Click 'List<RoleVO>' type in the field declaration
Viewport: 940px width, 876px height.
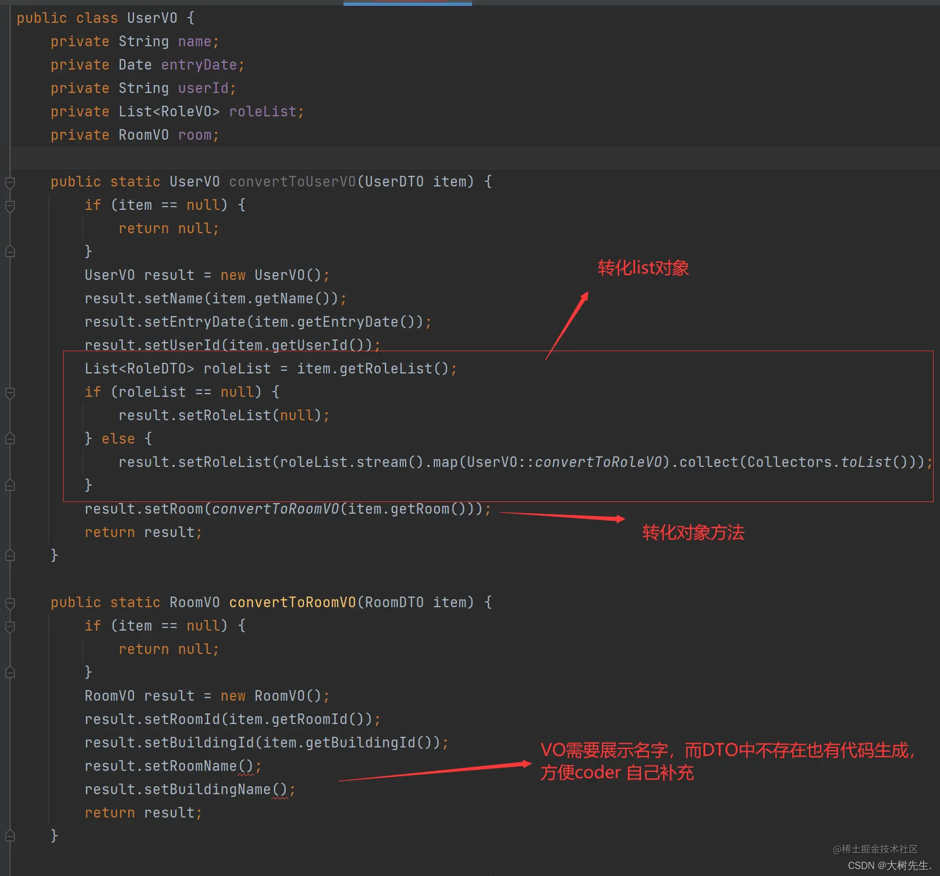[x=169, y=112]
